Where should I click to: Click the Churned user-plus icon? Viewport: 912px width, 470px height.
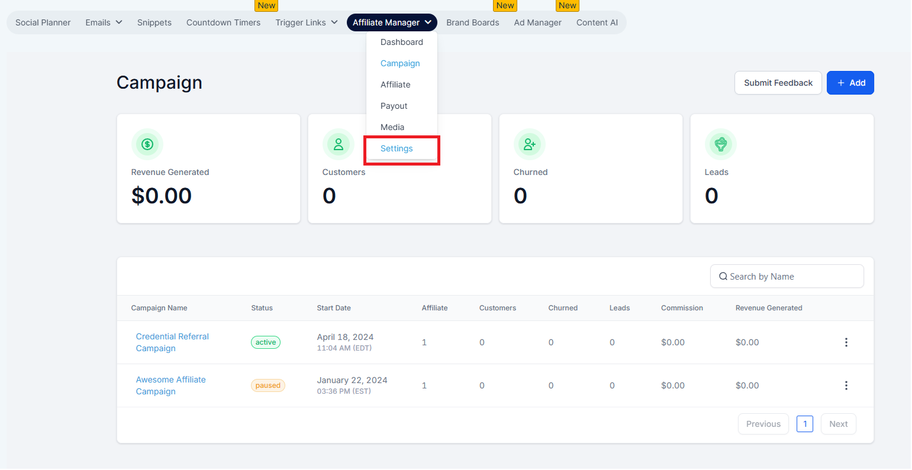530,144
